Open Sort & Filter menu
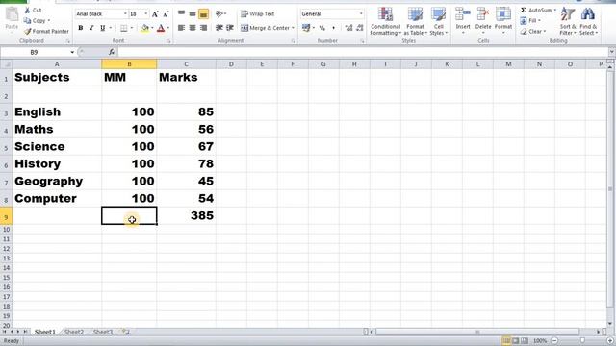The height and width of the screenshot is (346, 616). [568, 21]
